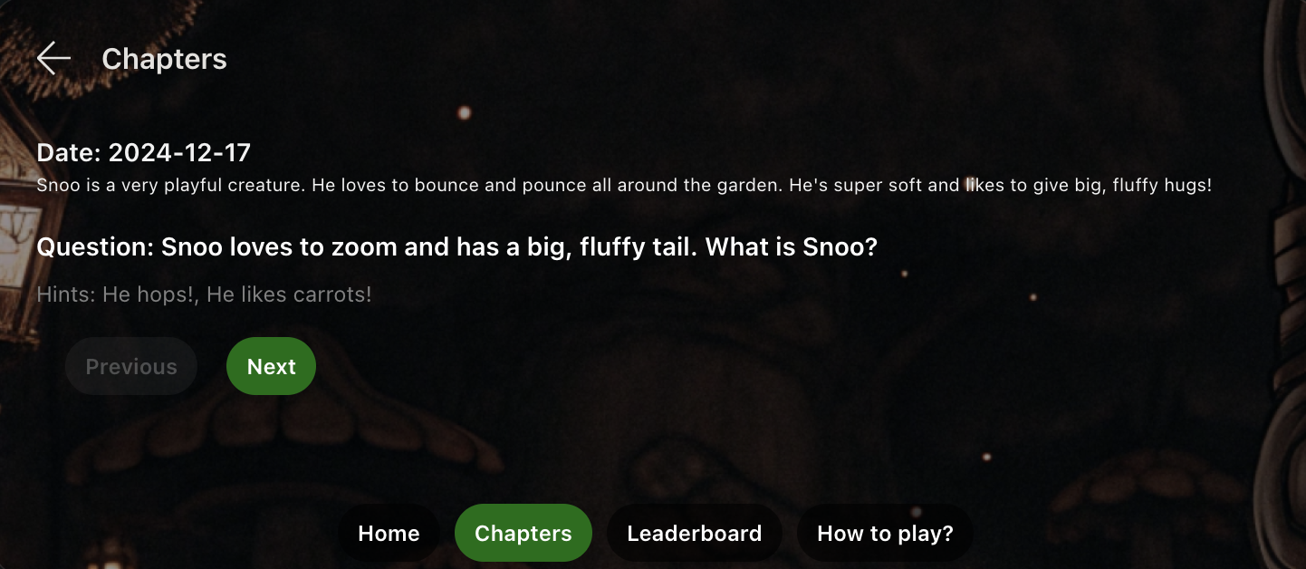Select the Snoo description paragraph
This screenshot has height=569, width=1306.
(x=624, y=186)
